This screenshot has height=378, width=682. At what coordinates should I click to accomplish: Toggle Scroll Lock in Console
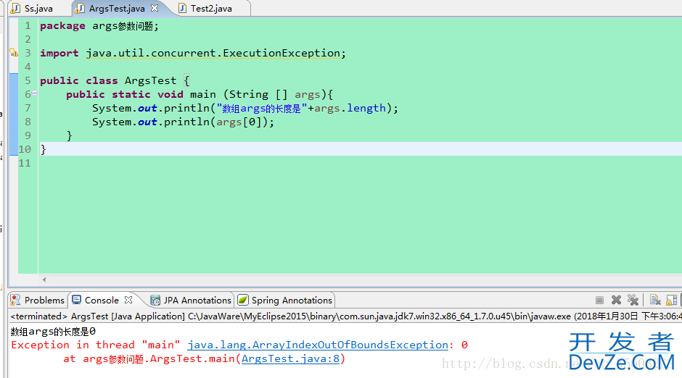click(672, 300)
